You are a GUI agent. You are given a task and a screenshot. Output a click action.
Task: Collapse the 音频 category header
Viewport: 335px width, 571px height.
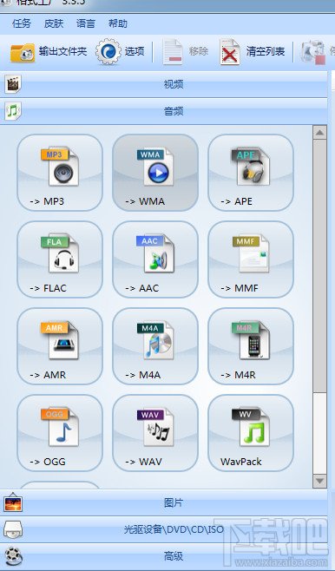click(164, 111)
